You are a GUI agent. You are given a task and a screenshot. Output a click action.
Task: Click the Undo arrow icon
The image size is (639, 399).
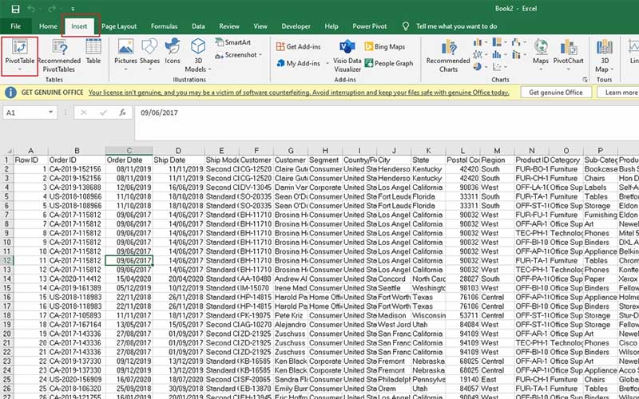tap(31, 9)
